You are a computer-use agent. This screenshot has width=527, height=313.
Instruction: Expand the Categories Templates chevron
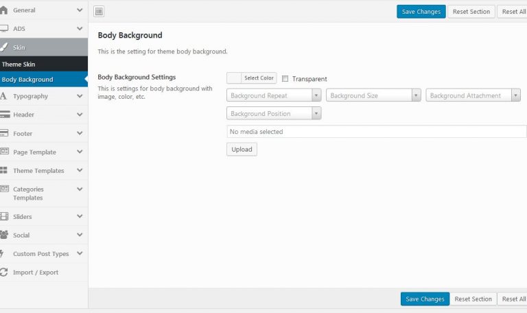80,189
